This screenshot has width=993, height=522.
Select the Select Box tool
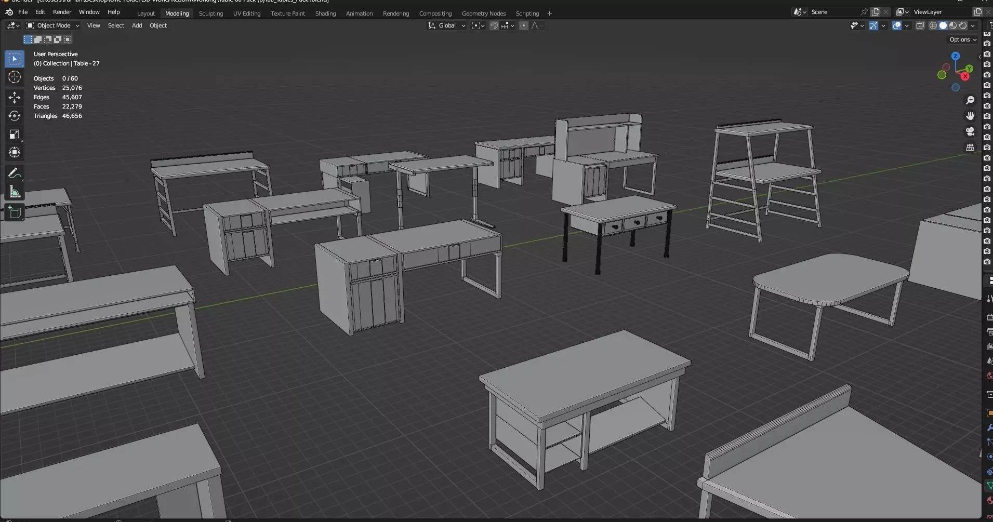click(x=15, y=59)
